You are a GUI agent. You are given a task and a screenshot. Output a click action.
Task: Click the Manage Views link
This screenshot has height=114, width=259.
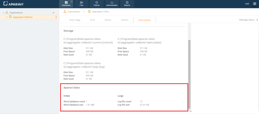click(246, 20)
